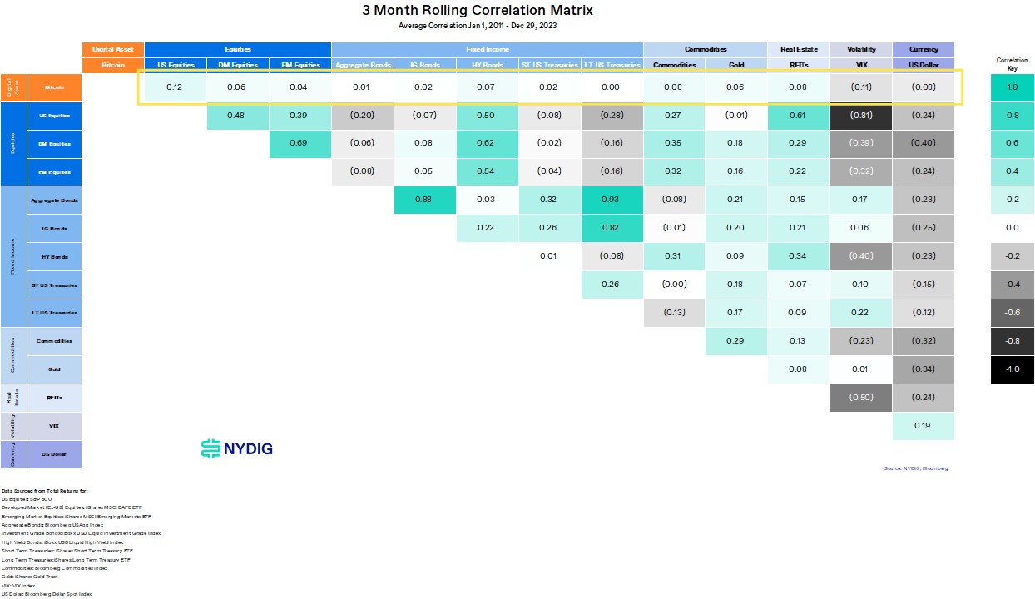The height and width of the screenshot is (599, 1035).
Task: Click the HY Bonds column header
Action: click(x=487, y=64)
